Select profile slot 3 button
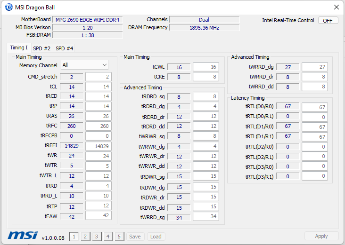 pos(97,237)
